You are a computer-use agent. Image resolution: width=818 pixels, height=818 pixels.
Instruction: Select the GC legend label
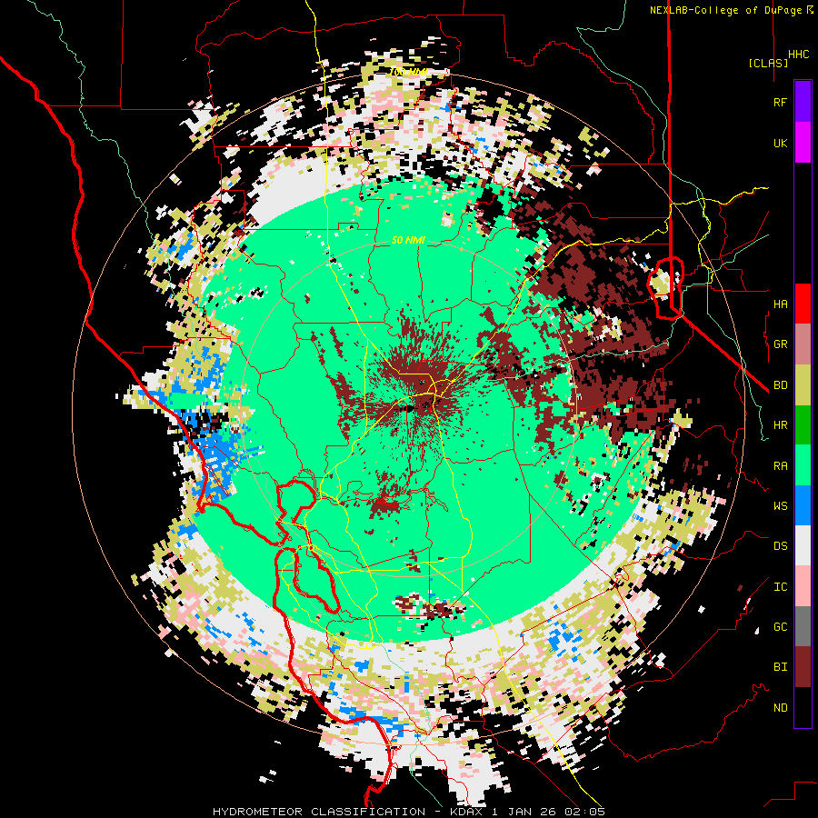coord(780,627)
